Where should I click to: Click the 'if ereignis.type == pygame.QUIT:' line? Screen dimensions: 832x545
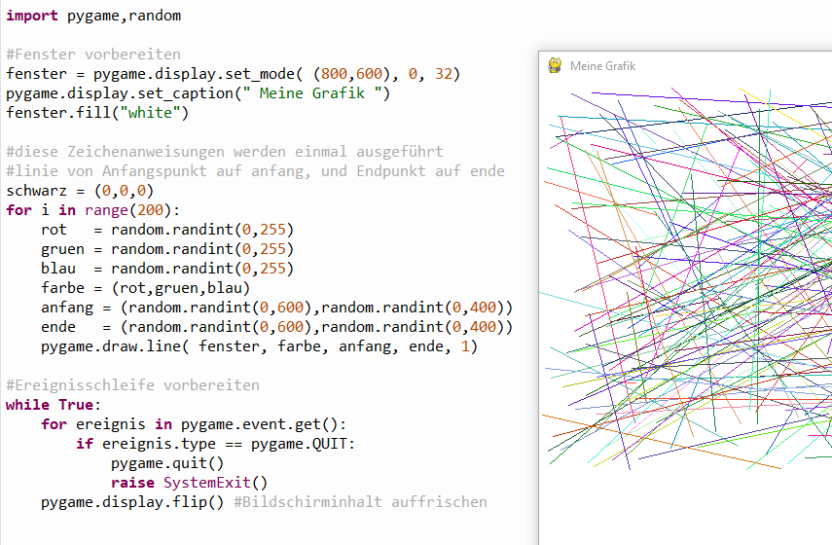coord(215,444)
